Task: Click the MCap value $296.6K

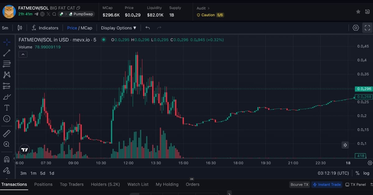Action: (111, 15)
